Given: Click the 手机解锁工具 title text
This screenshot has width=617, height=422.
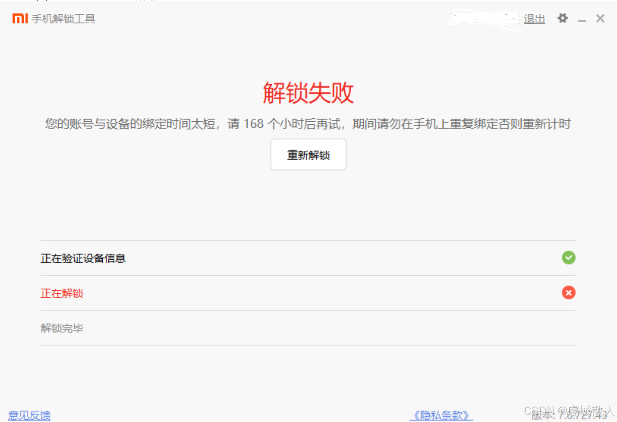Looking at the screenshot, I should click(x=64, y=19).
